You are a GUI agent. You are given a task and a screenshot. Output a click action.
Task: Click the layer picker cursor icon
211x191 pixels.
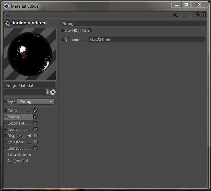[53, 93]
